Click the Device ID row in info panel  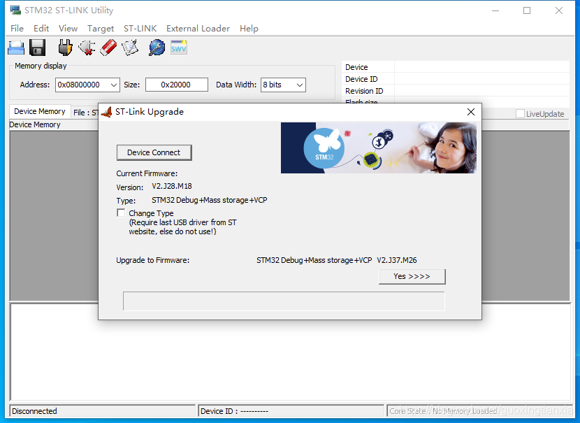(x=456, y=79)
